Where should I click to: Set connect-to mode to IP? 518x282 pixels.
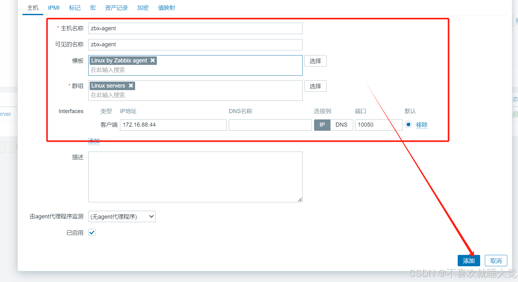click(x=322, y=125)
